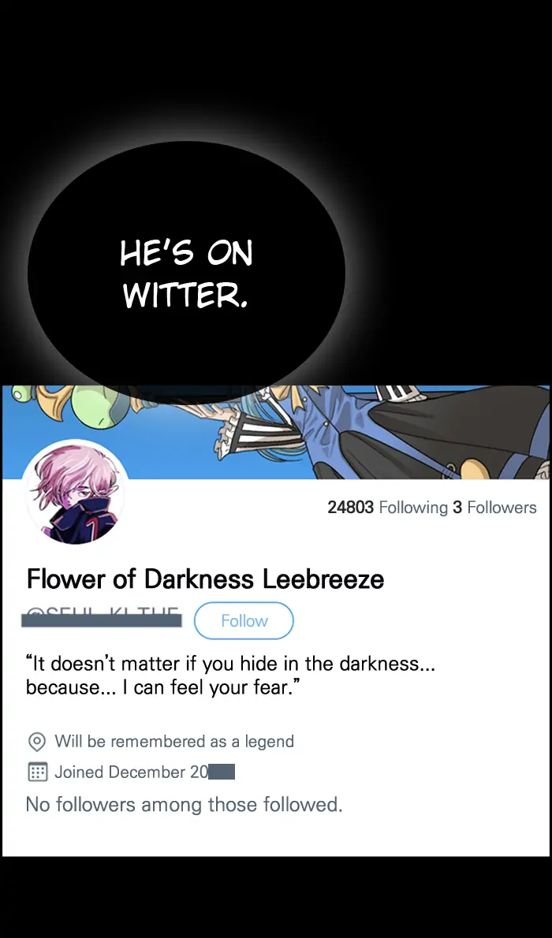Click the Follow button
The width and height of the screenshot is (552, 938).
(x=244, y=620)
